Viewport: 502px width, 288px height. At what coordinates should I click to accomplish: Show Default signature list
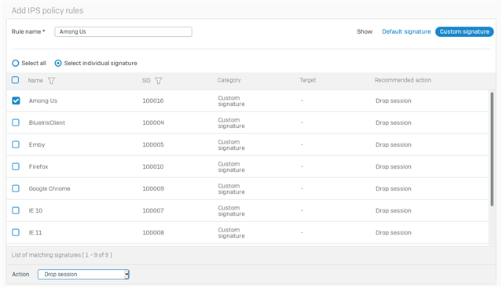point(406,31)
